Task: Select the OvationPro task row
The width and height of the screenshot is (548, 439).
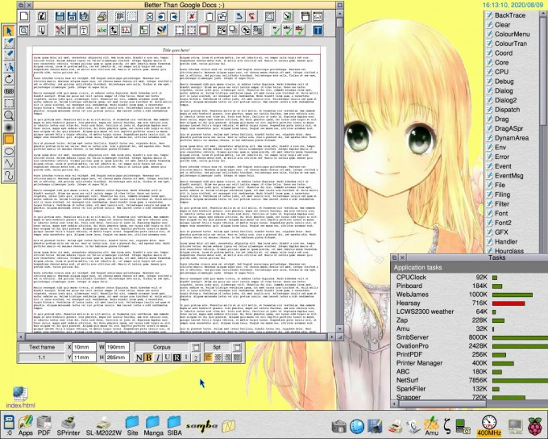Action: pyautogui.click(x=469, y=346)
